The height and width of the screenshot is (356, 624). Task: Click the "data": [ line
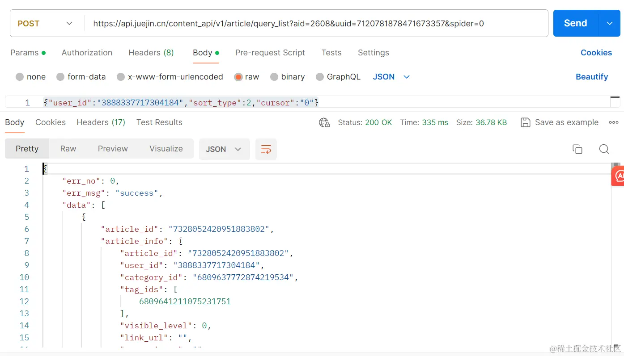84,205
